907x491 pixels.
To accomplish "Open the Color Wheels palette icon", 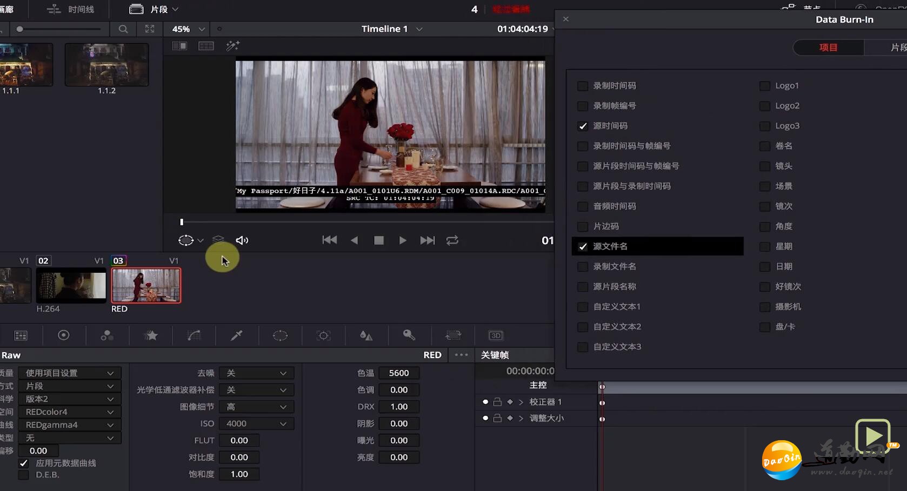I will click(x=64, y=335).
